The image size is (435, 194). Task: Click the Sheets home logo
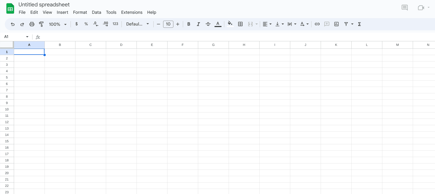(10, 8)
